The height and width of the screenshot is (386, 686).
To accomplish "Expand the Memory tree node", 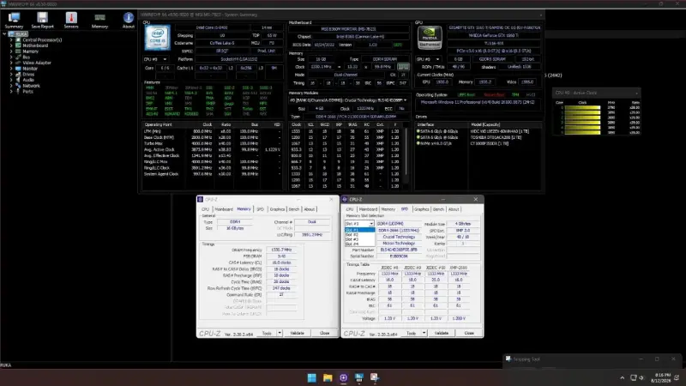I will [x=11, y=51].
